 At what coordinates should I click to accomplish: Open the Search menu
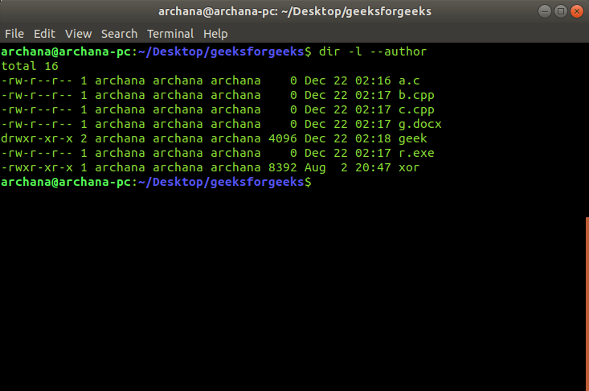pos(119,34)
